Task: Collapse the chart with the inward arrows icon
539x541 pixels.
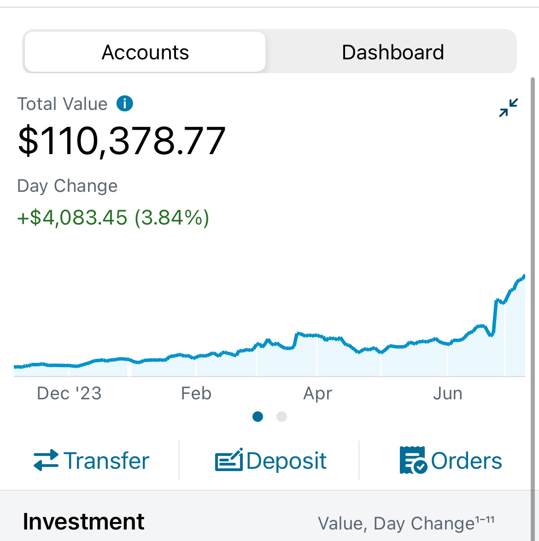Action: (x=509, y=108)
